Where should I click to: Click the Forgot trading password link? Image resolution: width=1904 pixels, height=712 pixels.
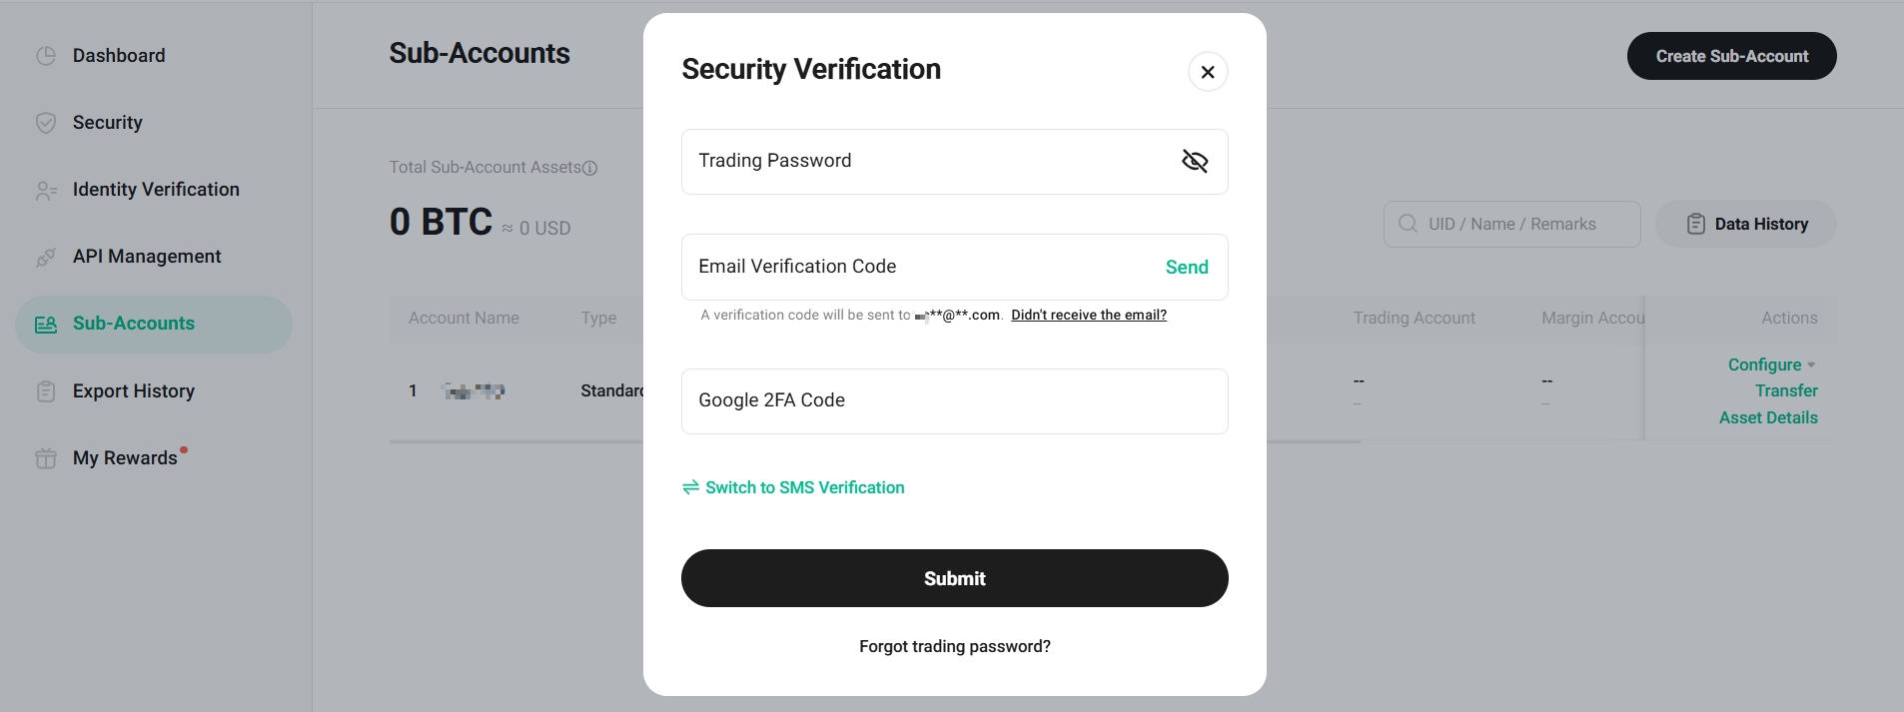pyautogui.click(x=954, y=646)
